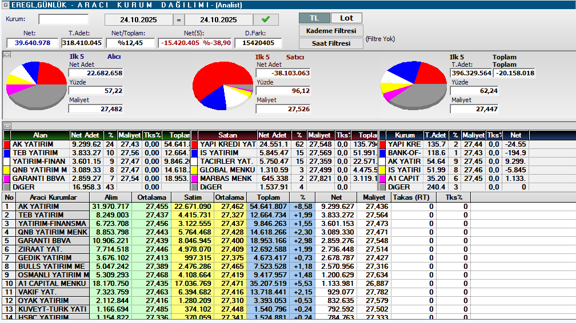The width and height of the screenshot is (576, 323).
Task: Collapse the Alan/Satan summary tables panel
Action: [7, 126]
